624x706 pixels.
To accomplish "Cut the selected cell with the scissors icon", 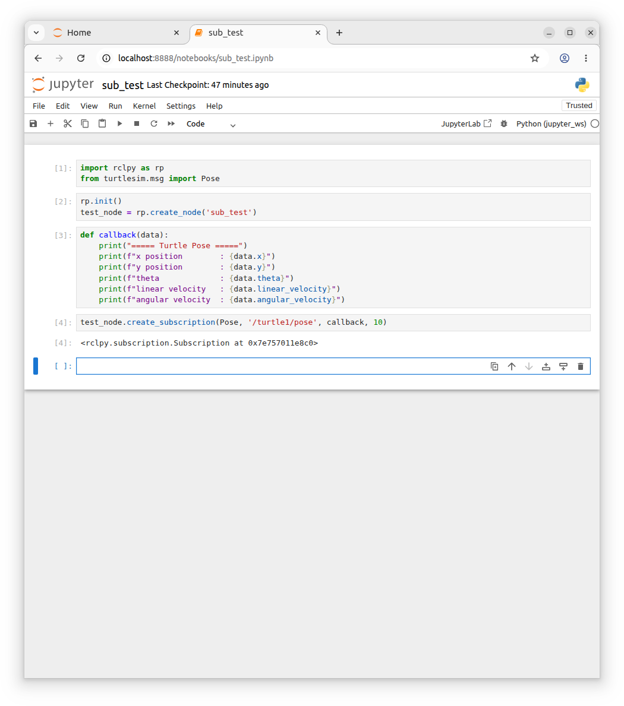I will coord(68,124).
